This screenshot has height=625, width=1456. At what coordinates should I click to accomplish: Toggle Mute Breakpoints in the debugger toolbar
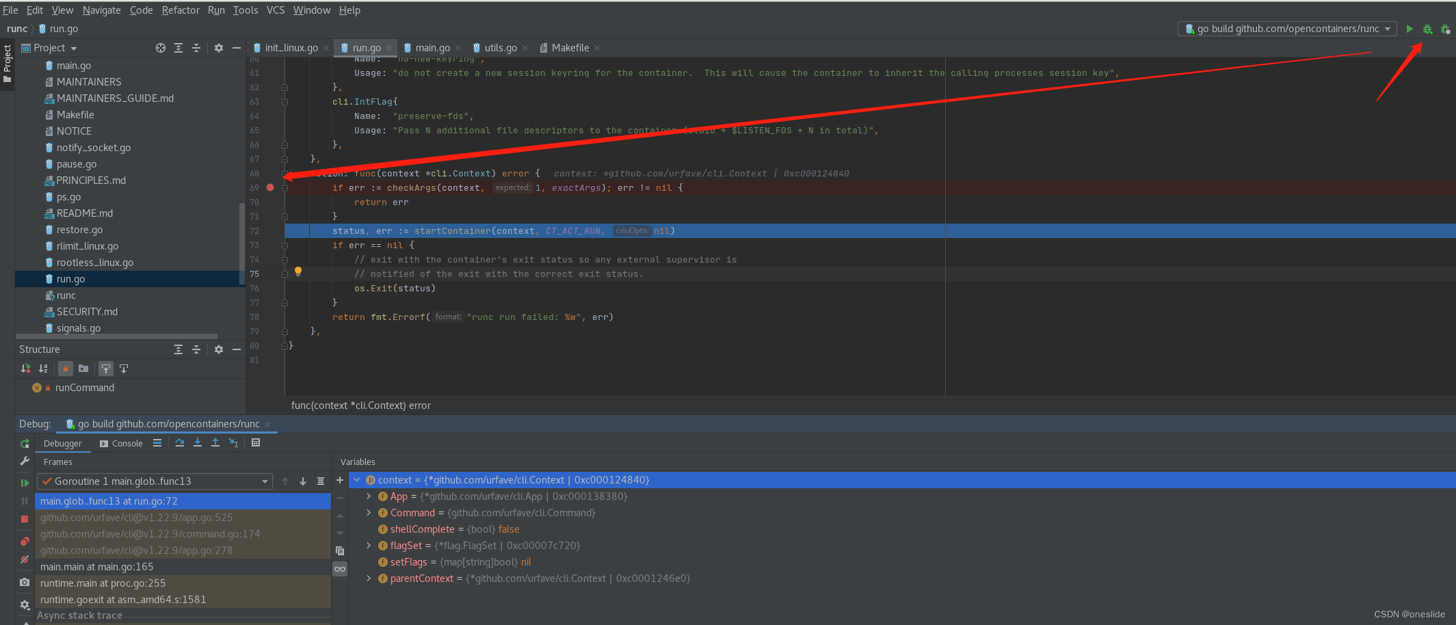point(25,559)
